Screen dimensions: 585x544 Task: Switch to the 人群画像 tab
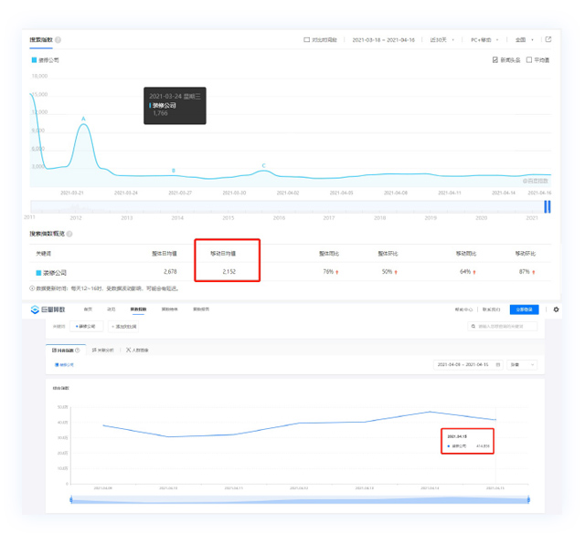[137, 350]
